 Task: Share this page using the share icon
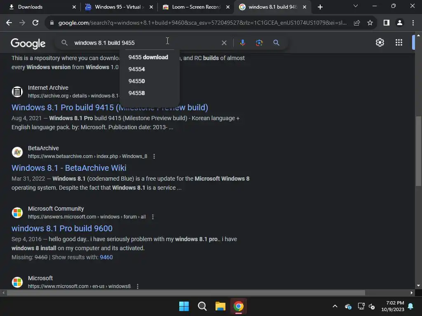(357, 23)
